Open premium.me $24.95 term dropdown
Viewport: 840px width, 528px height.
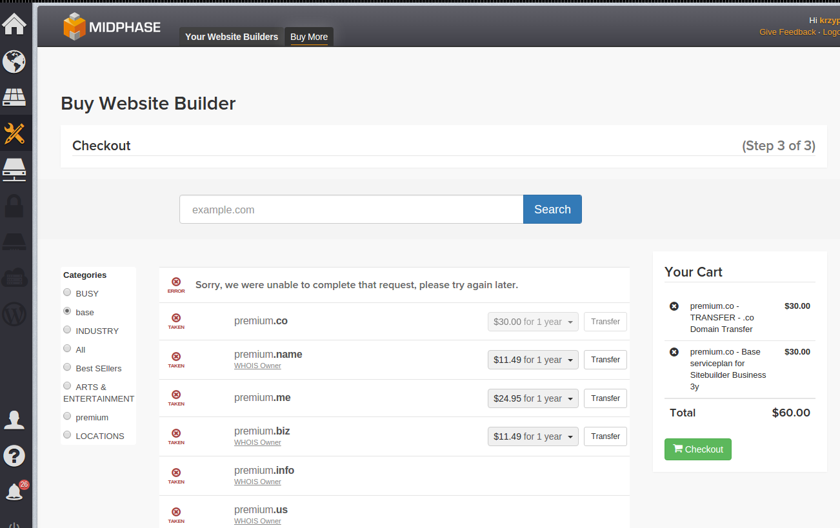click(x=533, y=398)
